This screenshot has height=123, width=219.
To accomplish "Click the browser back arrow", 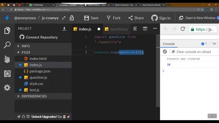I will (x=3, y=10).
